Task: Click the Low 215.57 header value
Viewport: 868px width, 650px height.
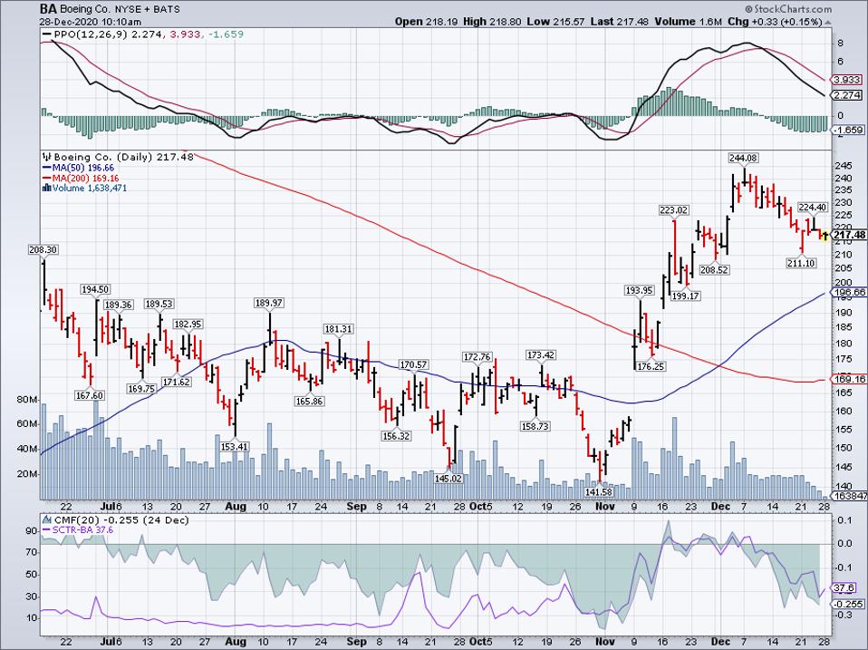Action: 555,22
